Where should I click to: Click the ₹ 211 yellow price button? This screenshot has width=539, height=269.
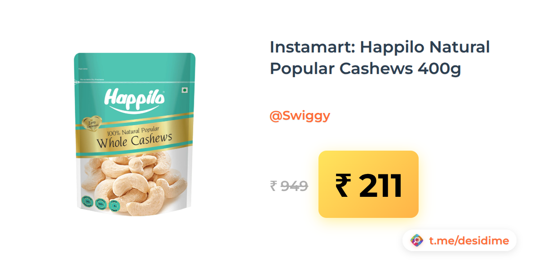pyautogui.click(x=368, y=184)
